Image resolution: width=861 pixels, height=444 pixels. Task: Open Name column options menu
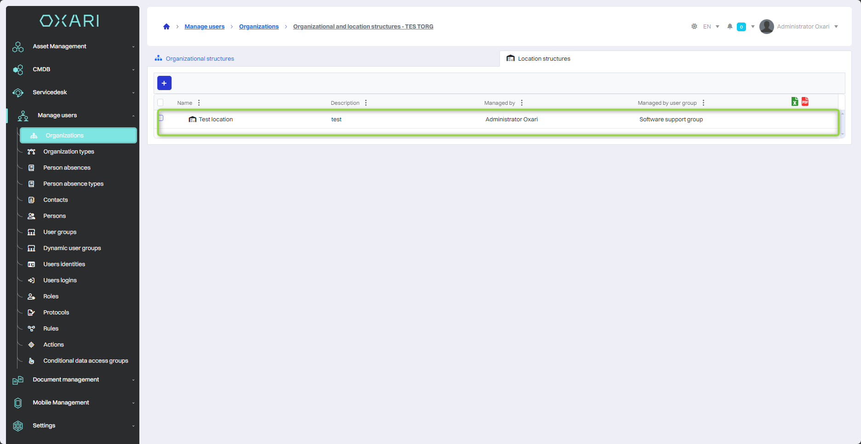(x=199, y=103)
